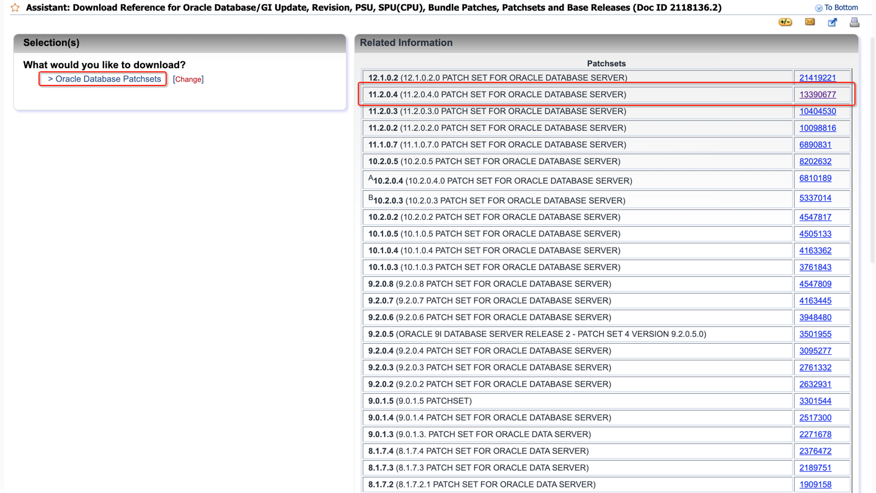Mark document as favorite with star icon
876x493 pixels.
click(x=15, y=7)
